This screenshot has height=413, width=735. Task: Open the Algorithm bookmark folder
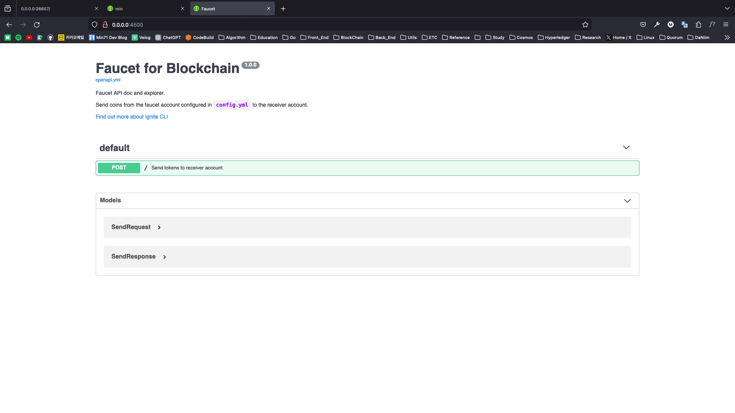232,37
